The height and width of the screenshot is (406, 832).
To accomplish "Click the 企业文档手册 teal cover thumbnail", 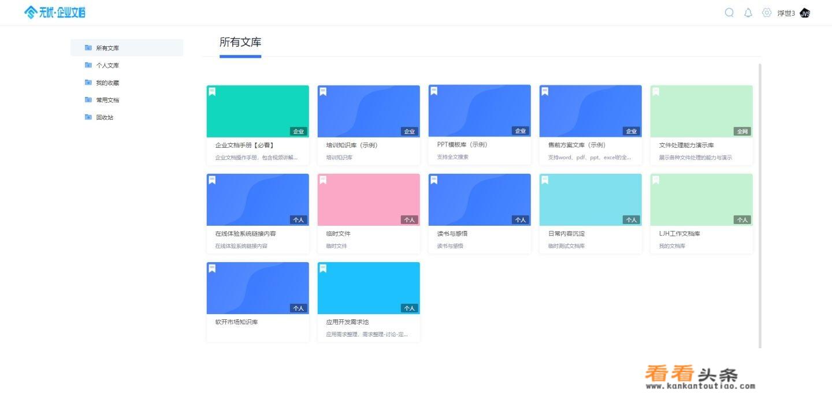I will pyautogui.click(x=258, y=111).
